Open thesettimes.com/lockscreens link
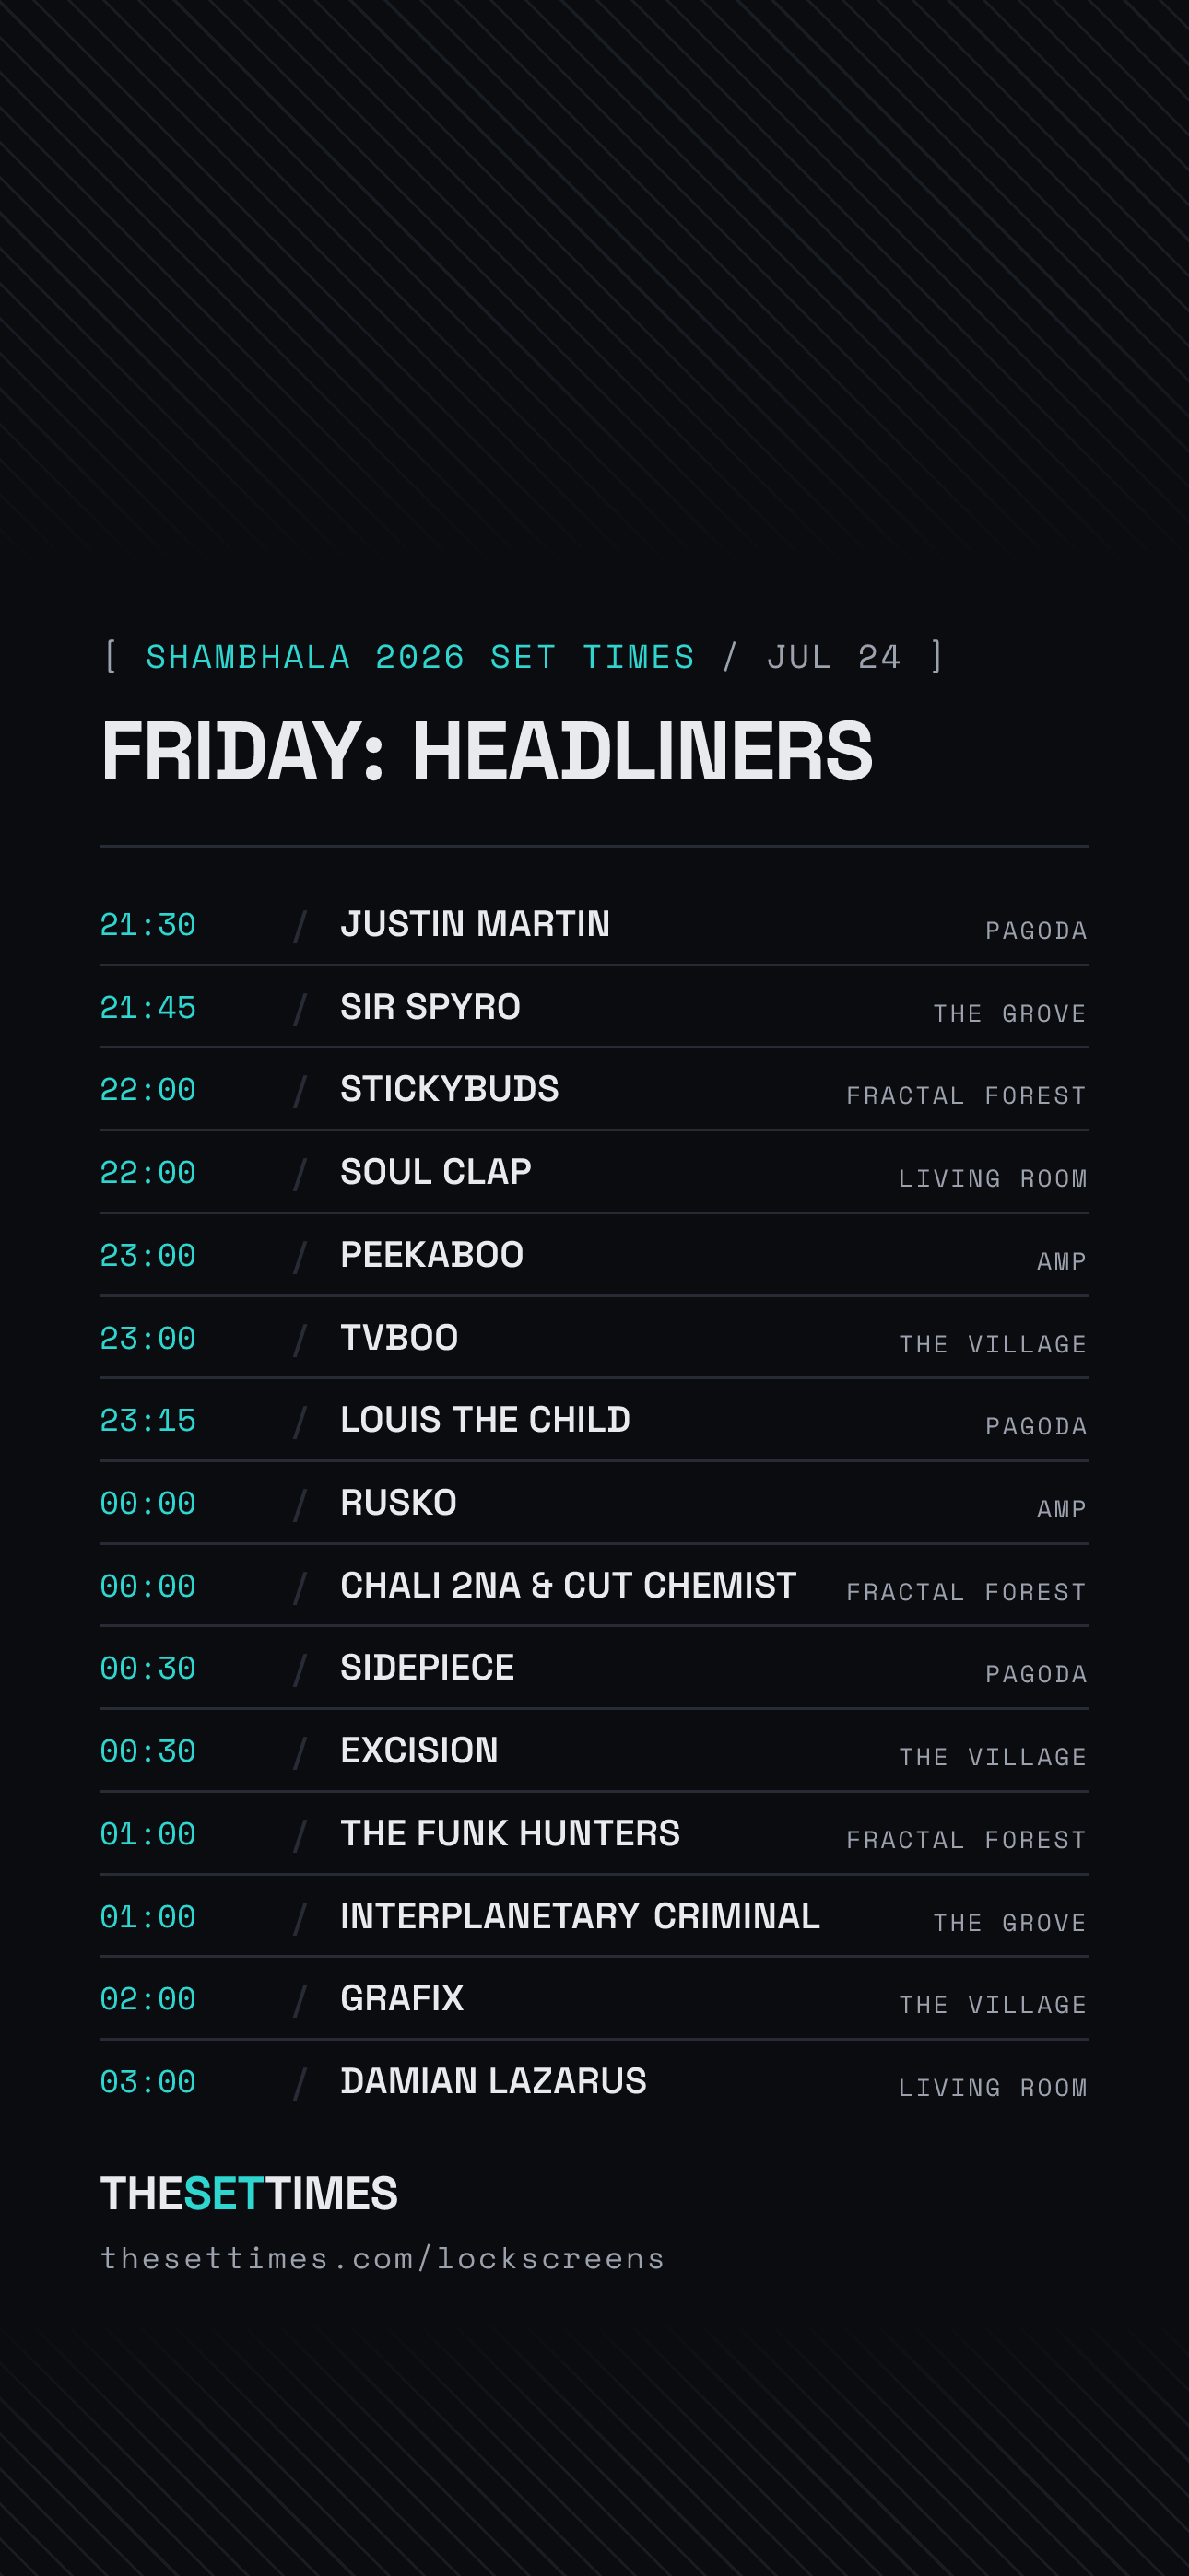This screenshot has width=1189, height=2576. pos(383,2258)
